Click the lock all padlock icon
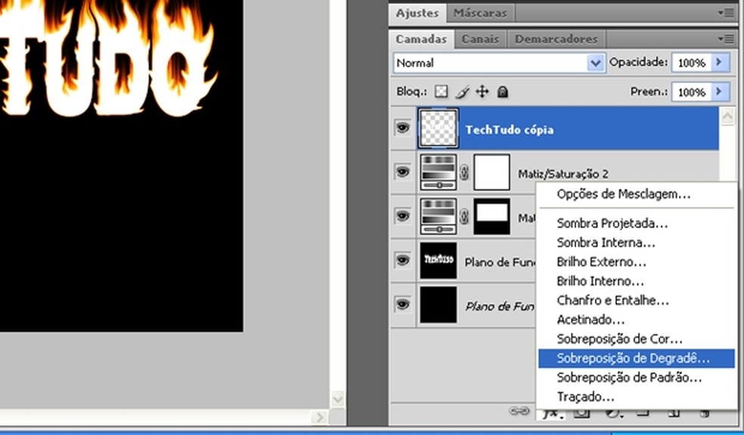The image size is (744, 435). pyautogui.click(x=503, y=91)
